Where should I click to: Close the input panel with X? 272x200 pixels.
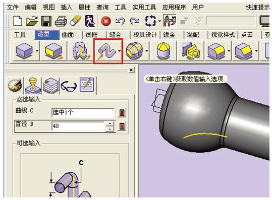pyautogui.click(x=131, y=70)
